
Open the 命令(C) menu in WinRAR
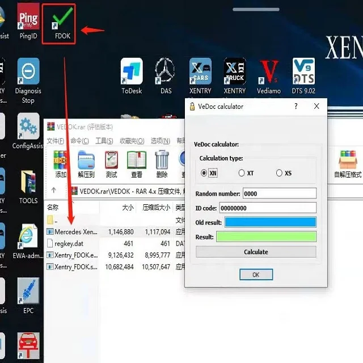tap(79, 141)
